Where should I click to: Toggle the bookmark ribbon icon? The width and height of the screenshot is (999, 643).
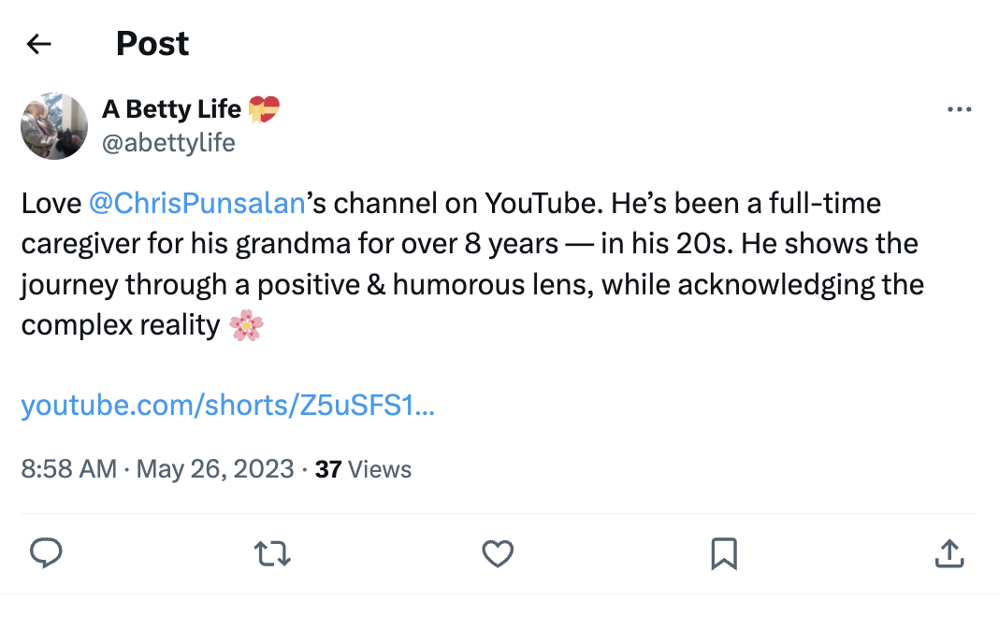723,553
